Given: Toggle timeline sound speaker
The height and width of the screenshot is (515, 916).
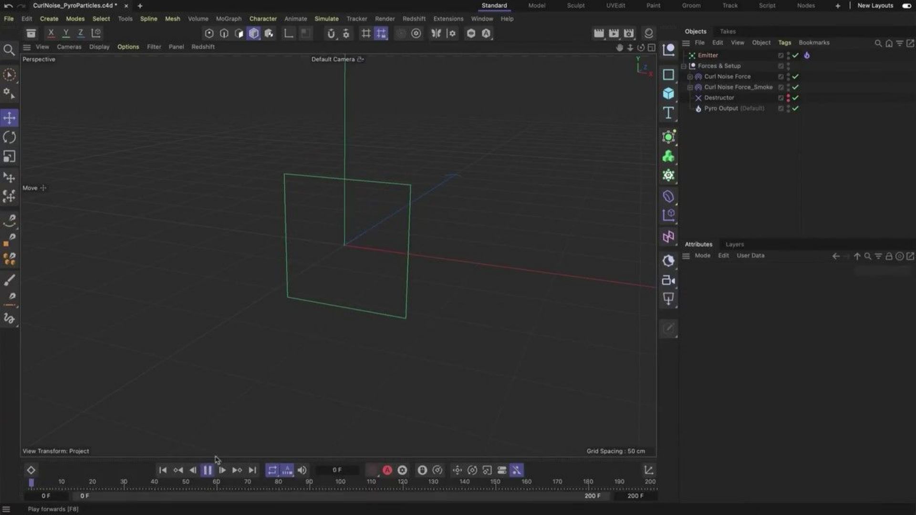Looking at the screenshot, I should click(x=302, y=470).
